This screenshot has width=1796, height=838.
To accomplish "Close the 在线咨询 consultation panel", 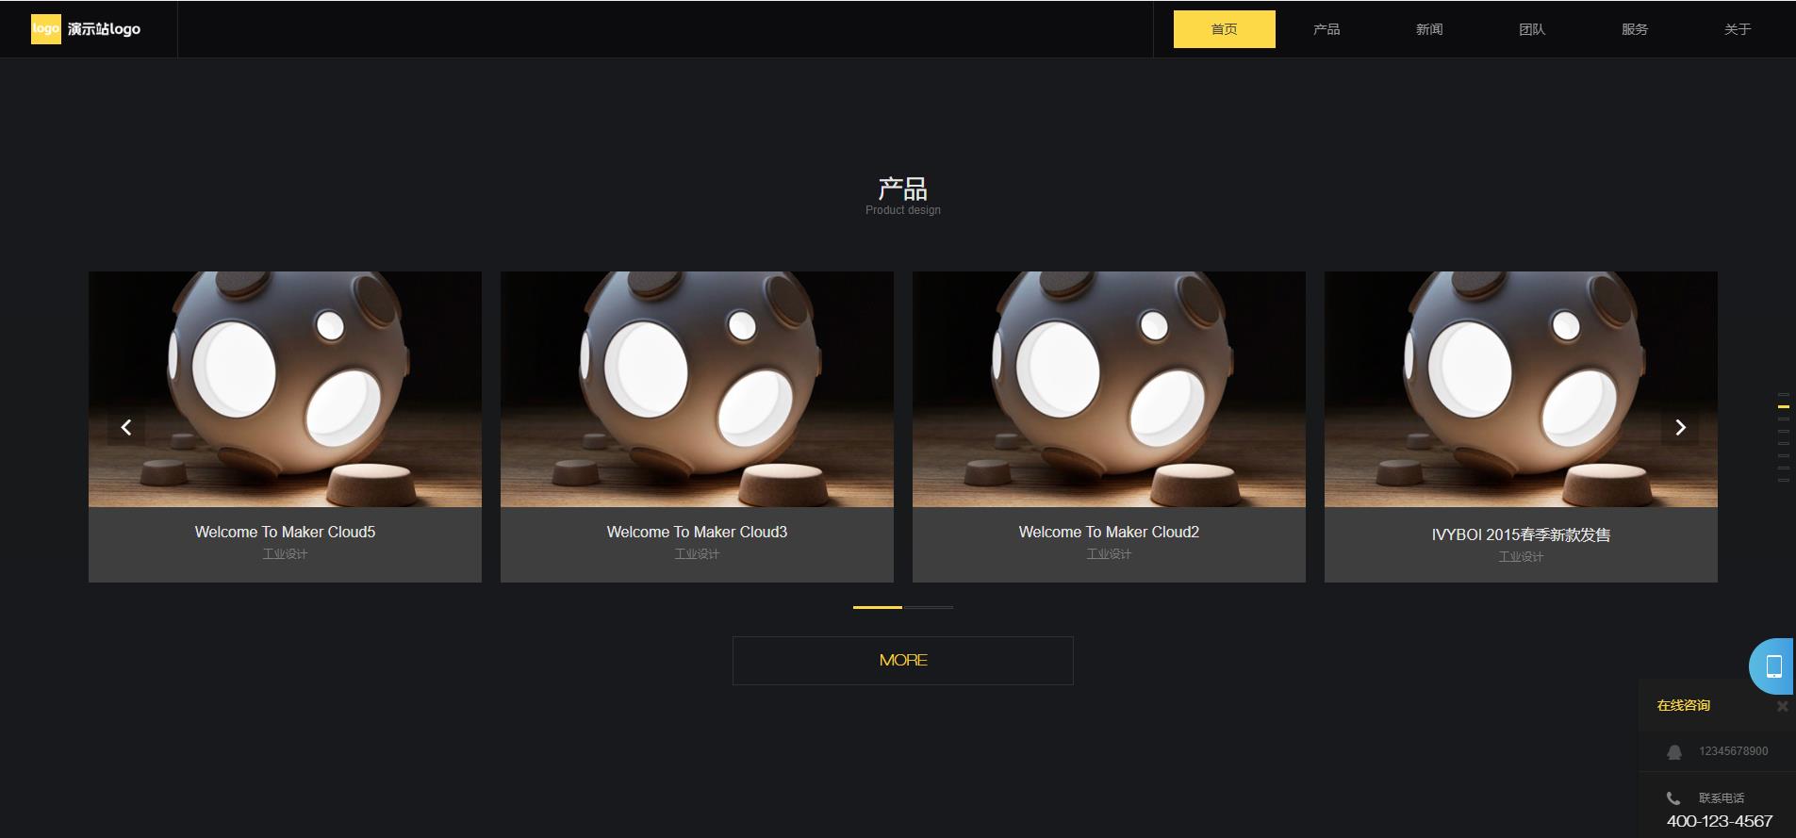I will click(1782, 706).
